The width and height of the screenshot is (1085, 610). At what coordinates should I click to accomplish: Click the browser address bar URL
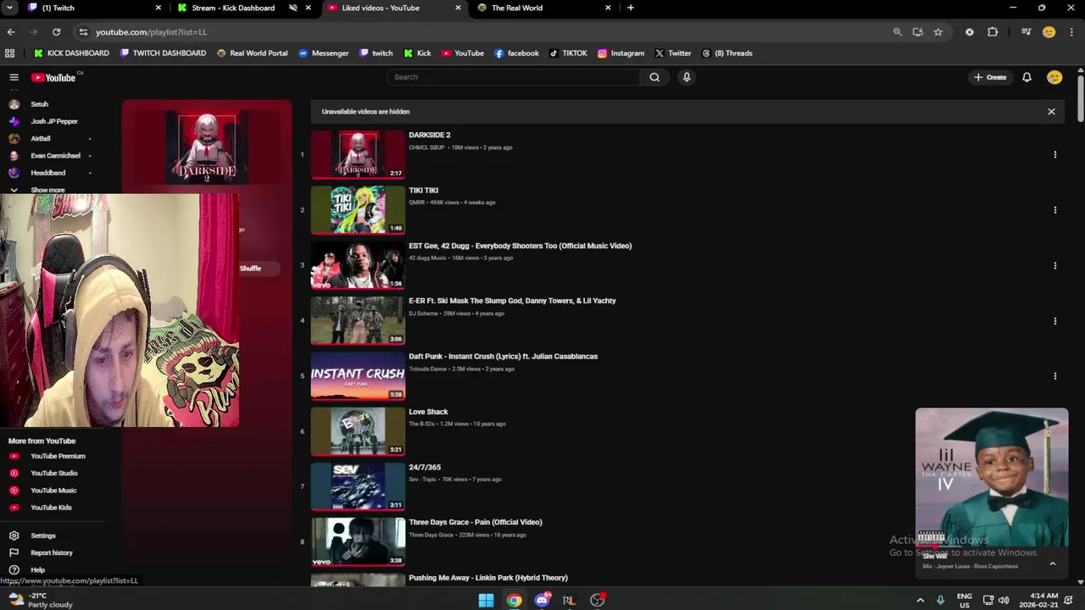pos(151,31)
